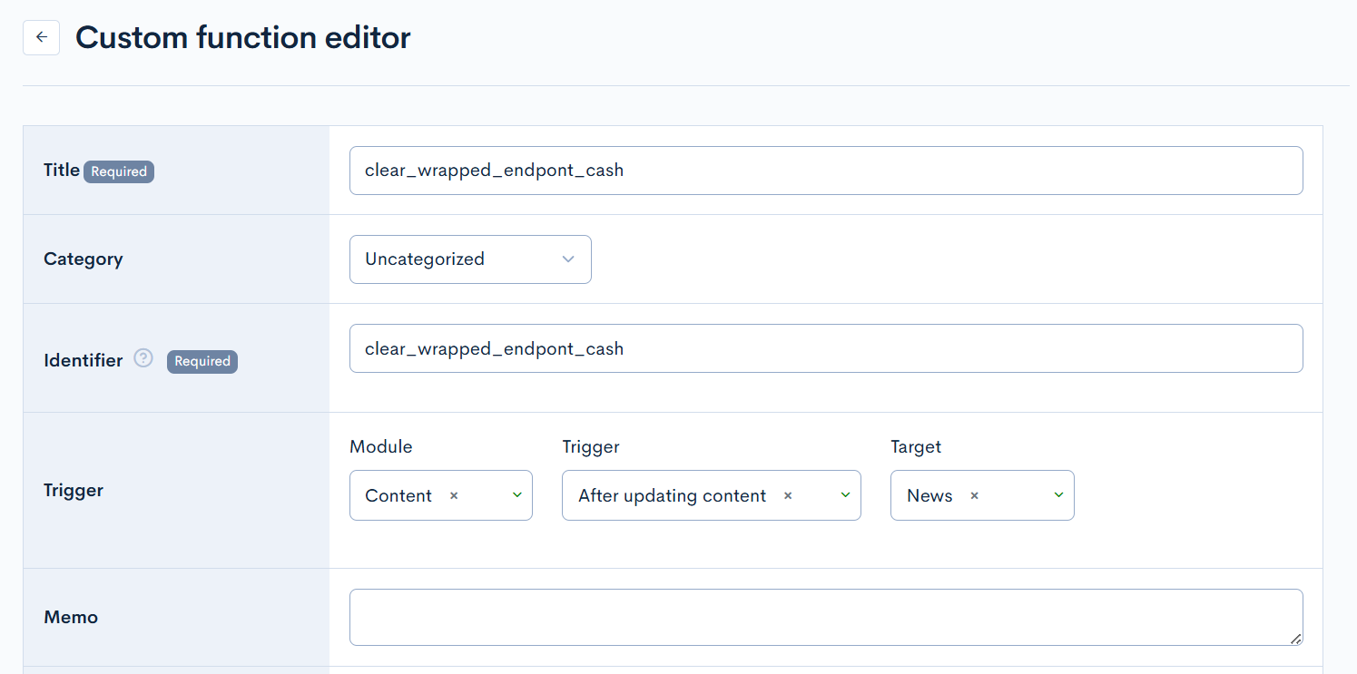Open the Category Uncategorized dropdown
Image resolution: width=1357 pixels, height=674 pixels.
470,259
